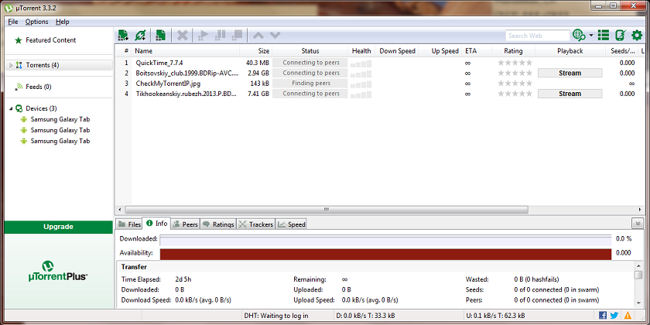Collapse the Devices (3) tree node
The image size is (650, 325).
point(11,108)
